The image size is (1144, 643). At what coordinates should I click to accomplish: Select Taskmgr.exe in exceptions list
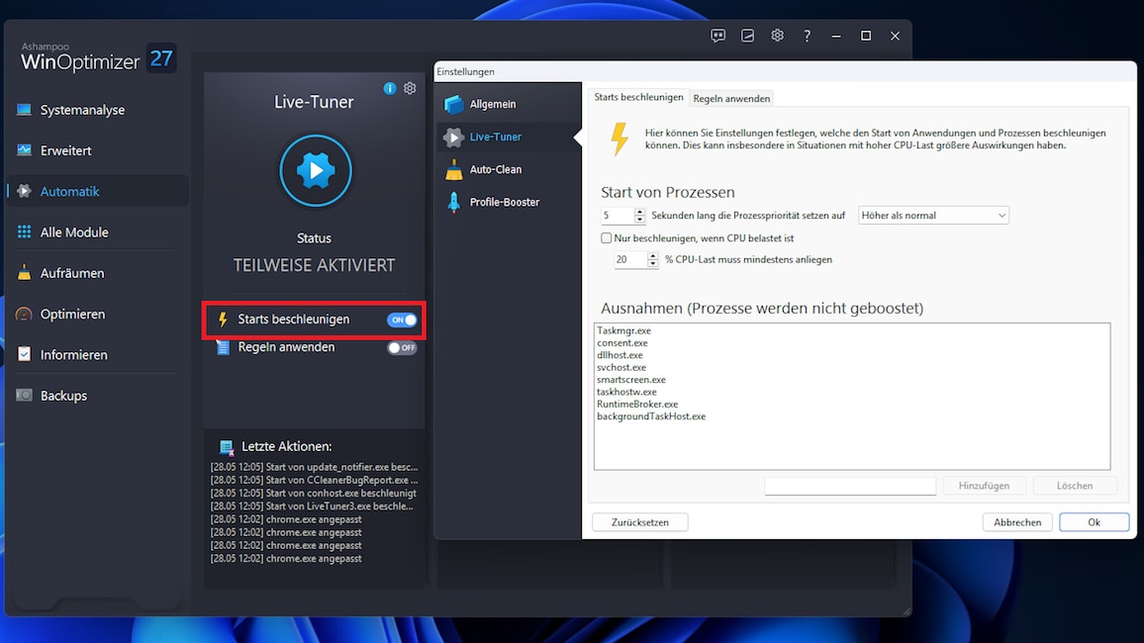pyautogui.click(x=623, y=330)
